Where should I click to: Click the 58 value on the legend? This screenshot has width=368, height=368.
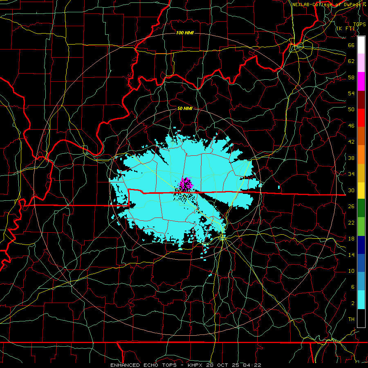coord(351,77)
